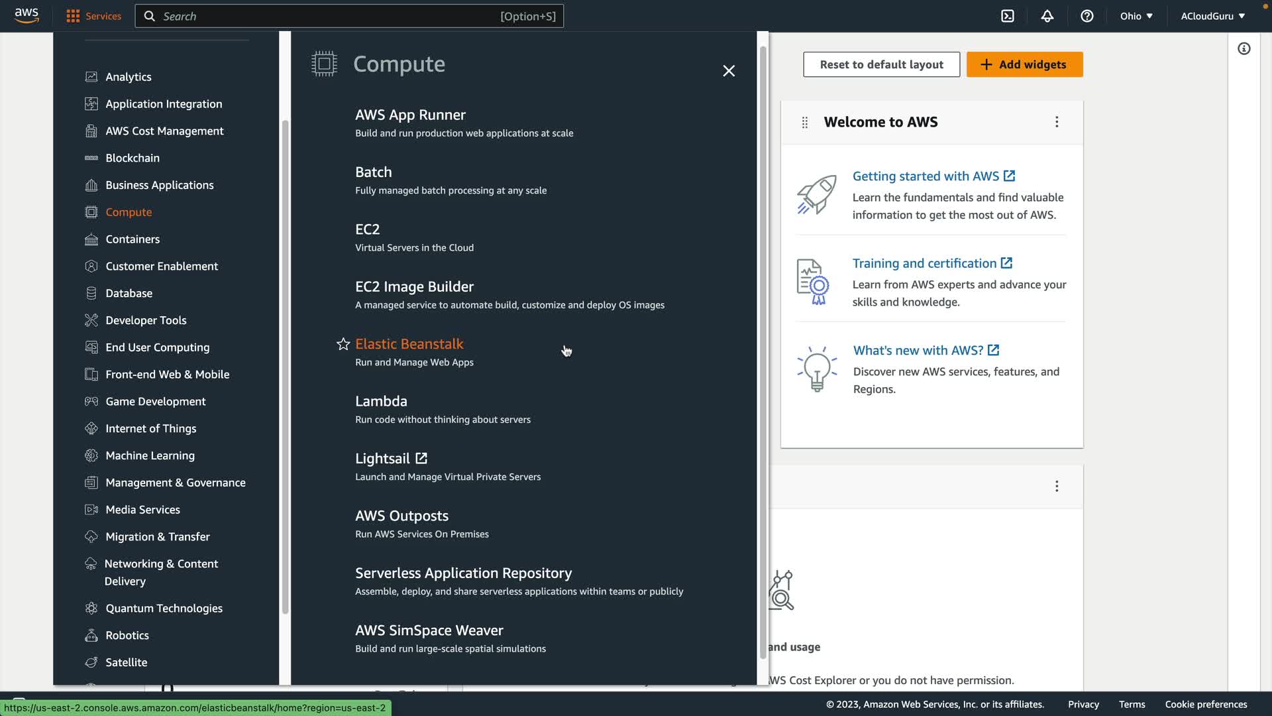
Task: Go to AWS home via the AWS logo
Action: tap(26, 15)
